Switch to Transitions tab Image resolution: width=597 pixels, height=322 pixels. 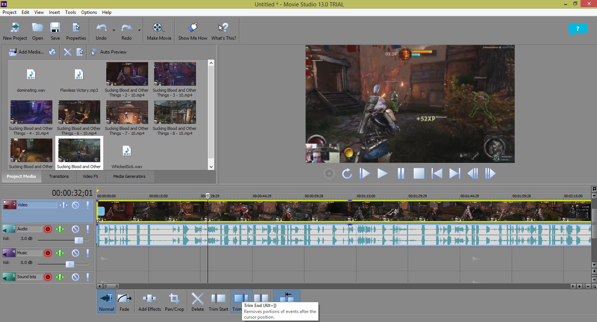coord(59,176)
